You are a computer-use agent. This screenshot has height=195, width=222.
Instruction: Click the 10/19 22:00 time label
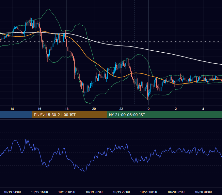[x=121, y=192]
